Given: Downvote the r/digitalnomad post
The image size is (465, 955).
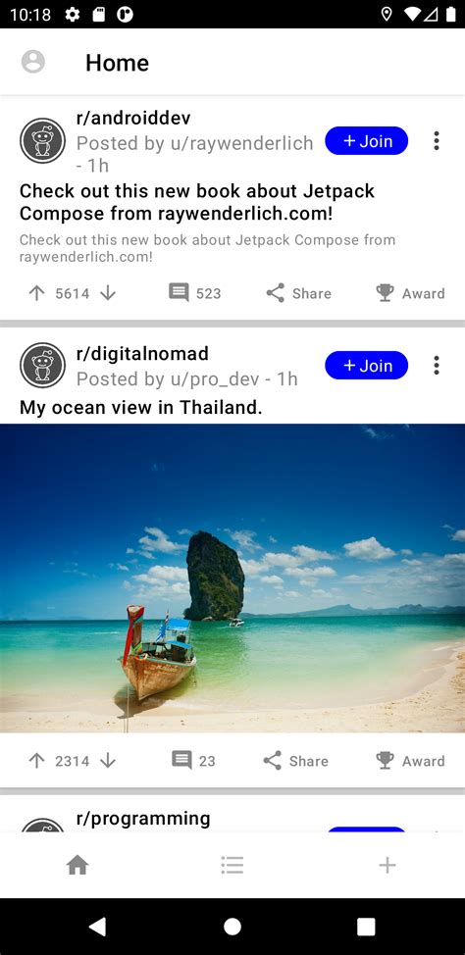Looking at the screenshot, I should (108, 761).
